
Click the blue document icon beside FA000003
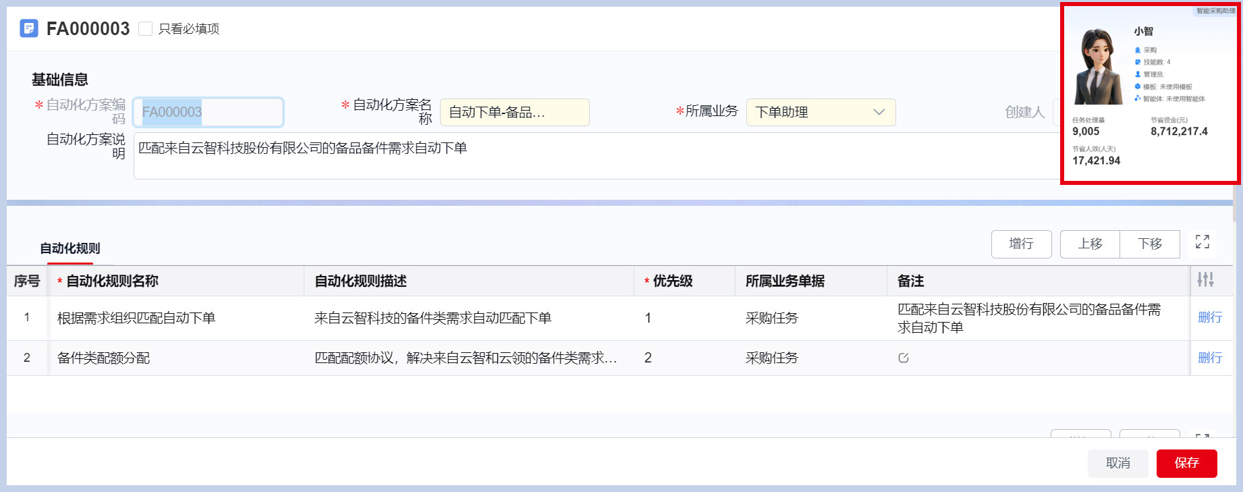pyautogui.click(x=29, y=28)
